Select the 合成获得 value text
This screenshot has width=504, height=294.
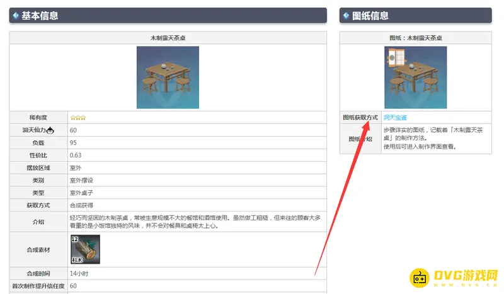[81, 205]
